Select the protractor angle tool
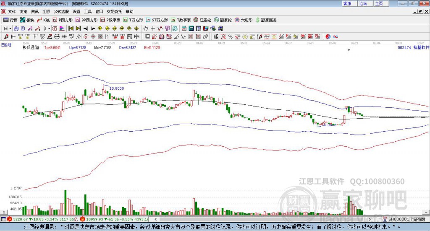The image size is (430, 231). (79, 36)
